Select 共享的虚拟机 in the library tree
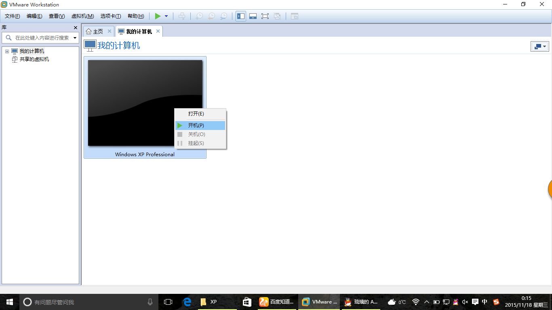 coord(34,59)
